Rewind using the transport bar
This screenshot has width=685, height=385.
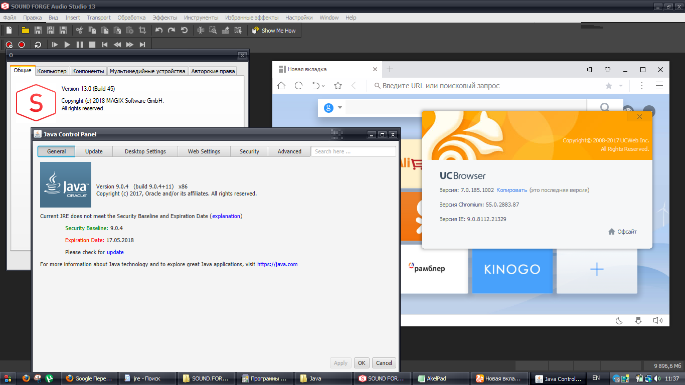(x=117, y=45)
